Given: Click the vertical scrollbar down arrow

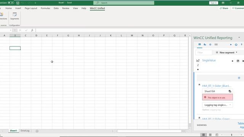Looking at the screenshot, I should [190, 128].
